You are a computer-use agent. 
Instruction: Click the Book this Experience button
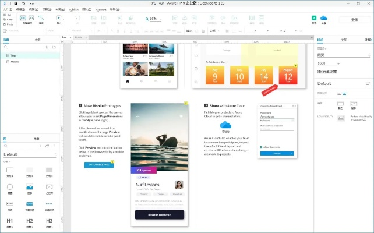(x=159, y=215)
